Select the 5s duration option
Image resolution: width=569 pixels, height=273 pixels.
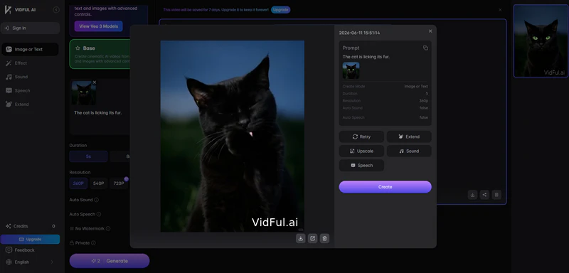click(x=88, y=156)
